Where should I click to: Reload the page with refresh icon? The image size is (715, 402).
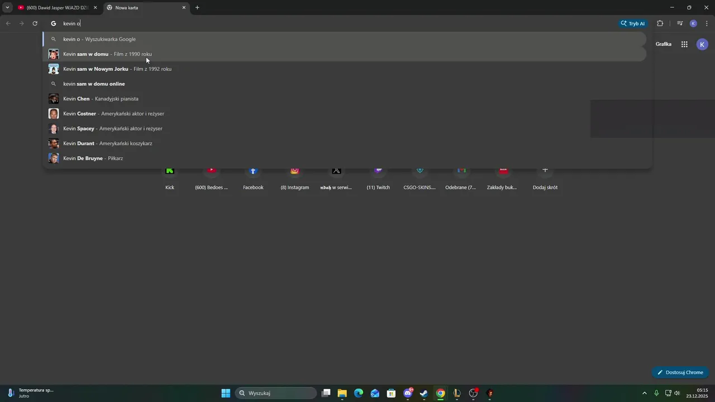pyautogui.click(x=35, y=23)
